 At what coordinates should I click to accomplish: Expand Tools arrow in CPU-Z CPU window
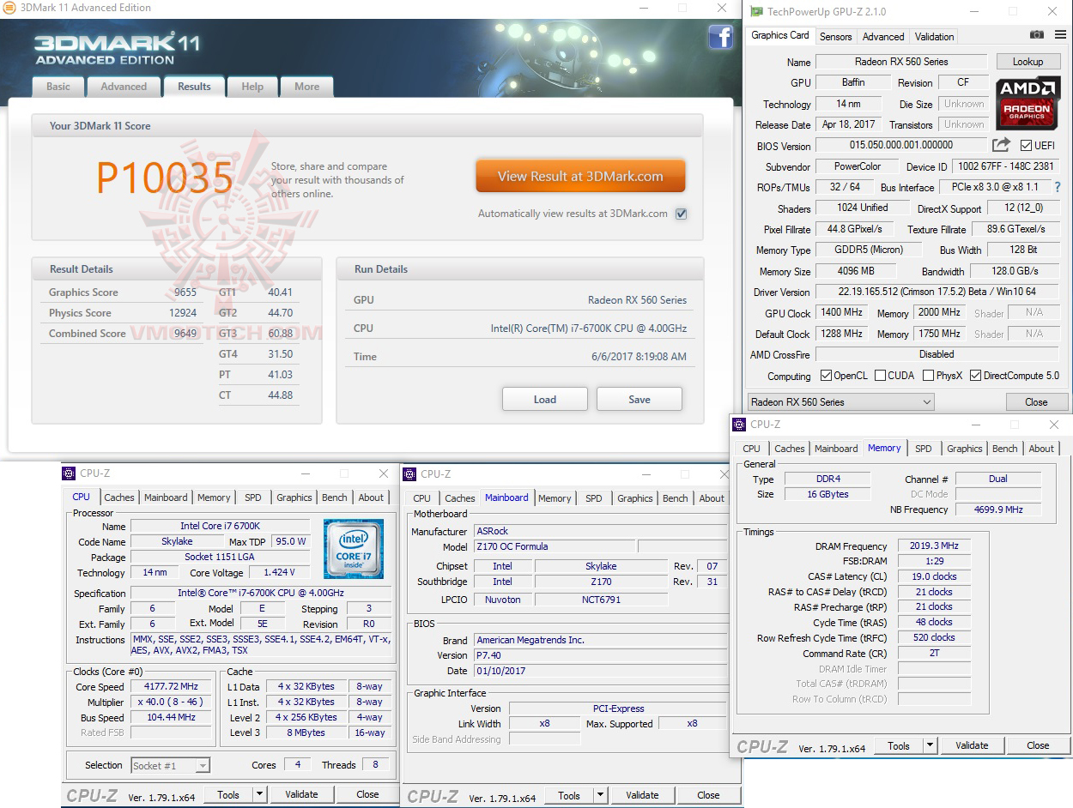tap(260, 795)
